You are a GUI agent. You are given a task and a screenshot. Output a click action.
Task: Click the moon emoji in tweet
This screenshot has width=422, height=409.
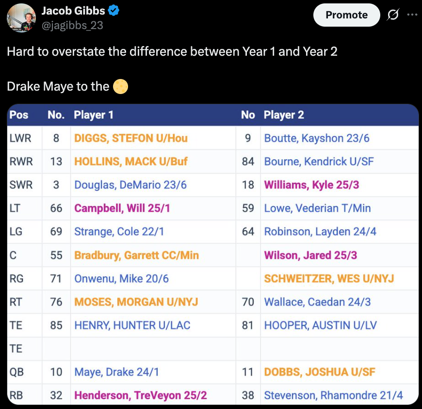click(x=120, y=87)
